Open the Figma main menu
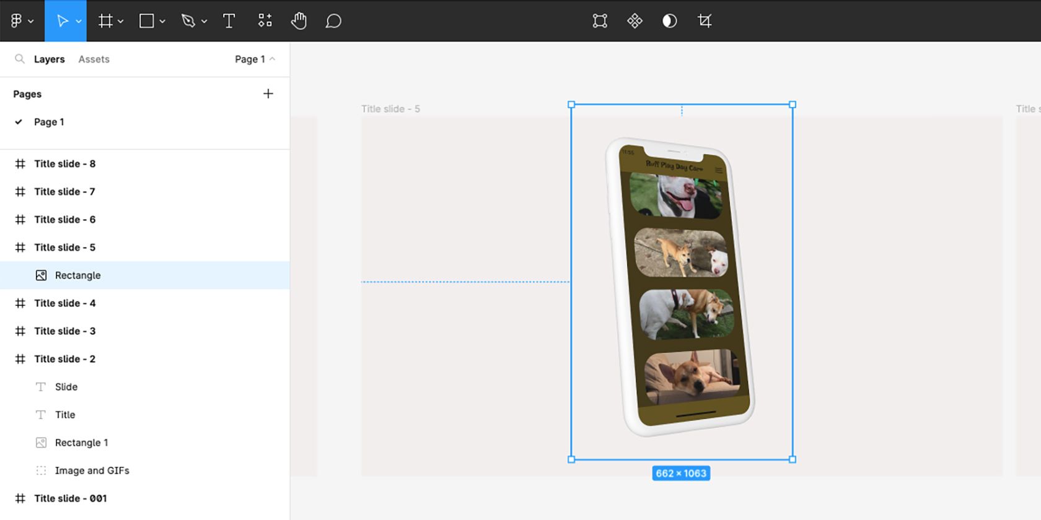Viewport: 1041px width, 520px height. point(20,21)
